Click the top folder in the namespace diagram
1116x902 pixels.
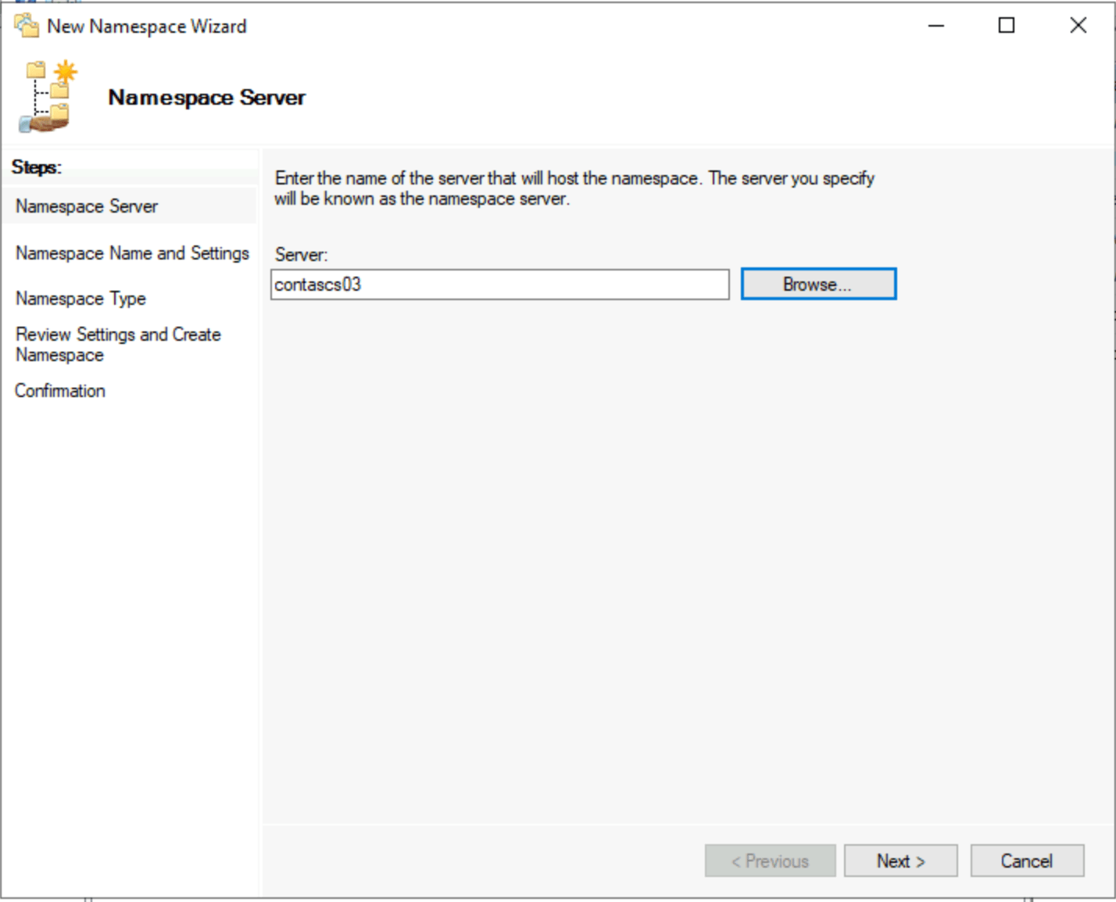pos(35,70)
